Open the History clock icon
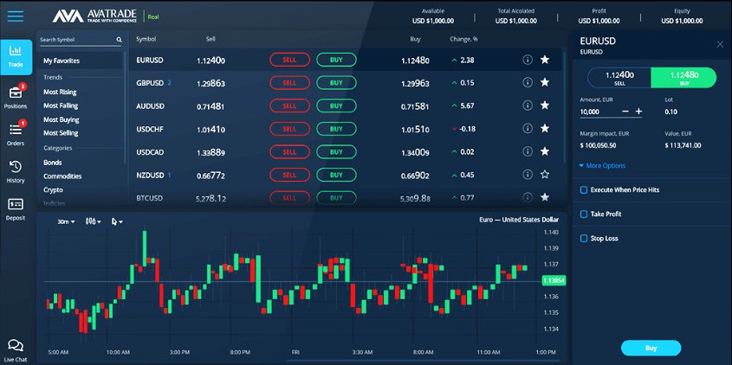The height and width of the screenshot is (365, 732). (x=16, y=166)
